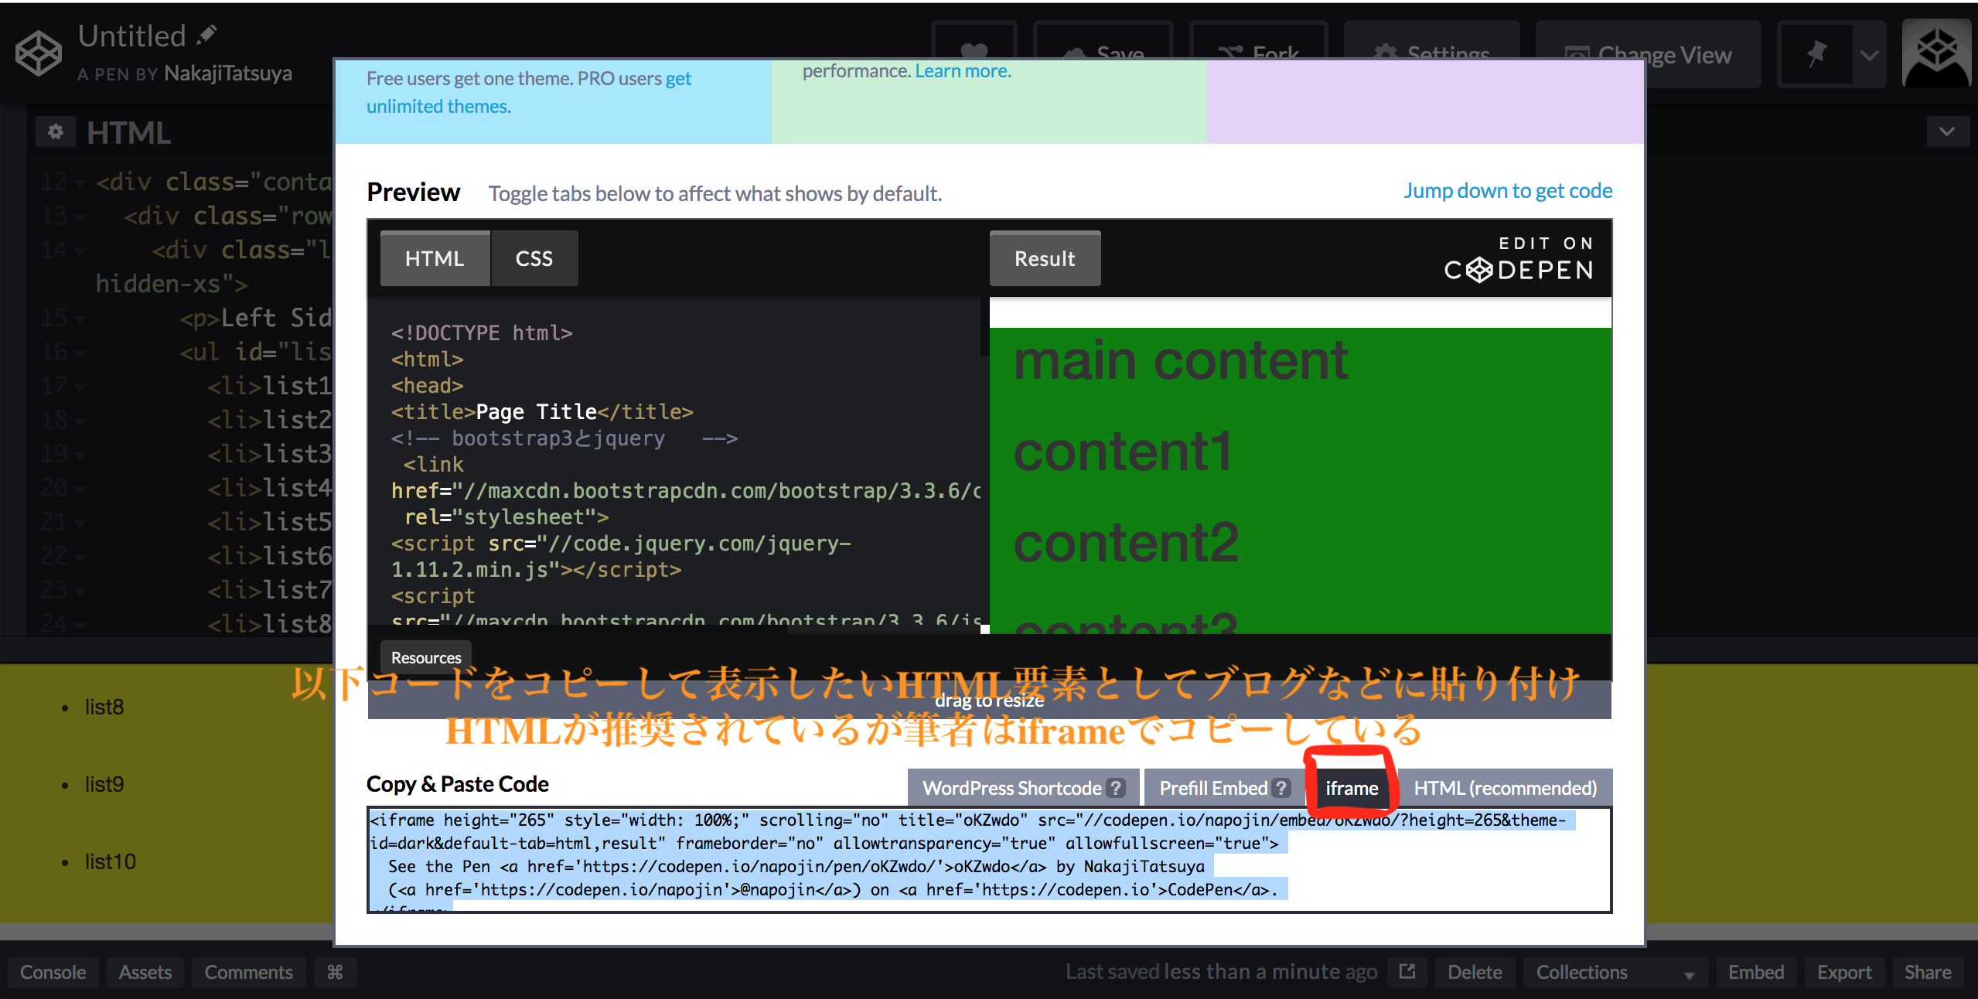
Task: Open HTML editor settings gear
Action: [x=56, y=132]
